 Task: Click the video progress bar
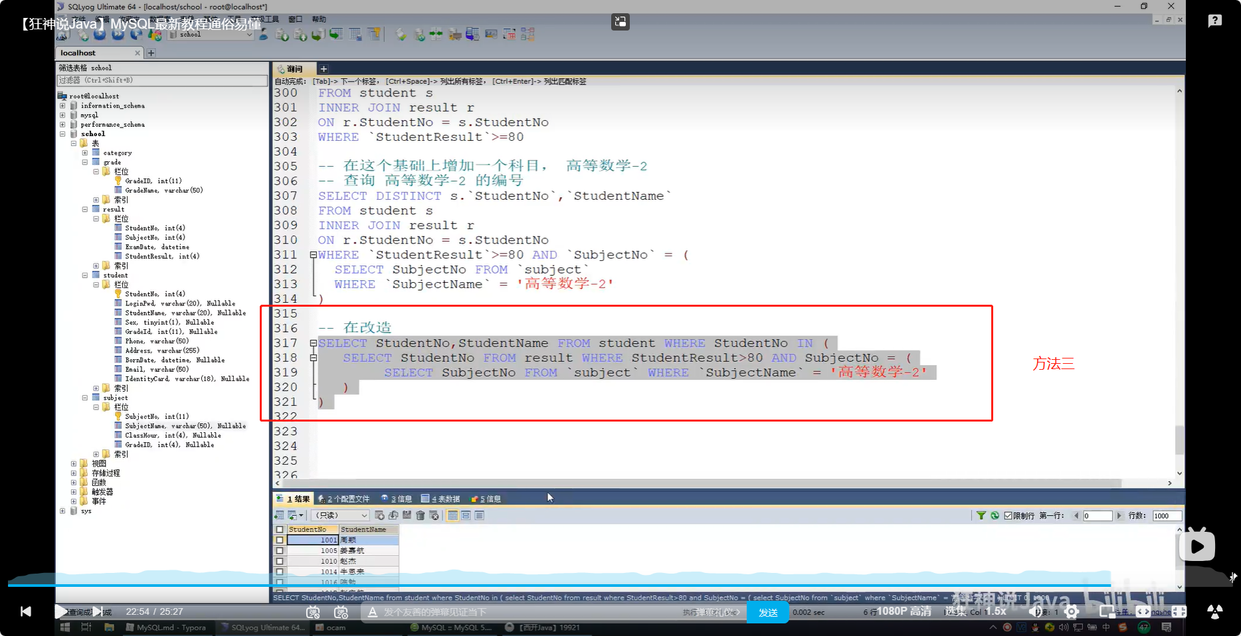620,585
